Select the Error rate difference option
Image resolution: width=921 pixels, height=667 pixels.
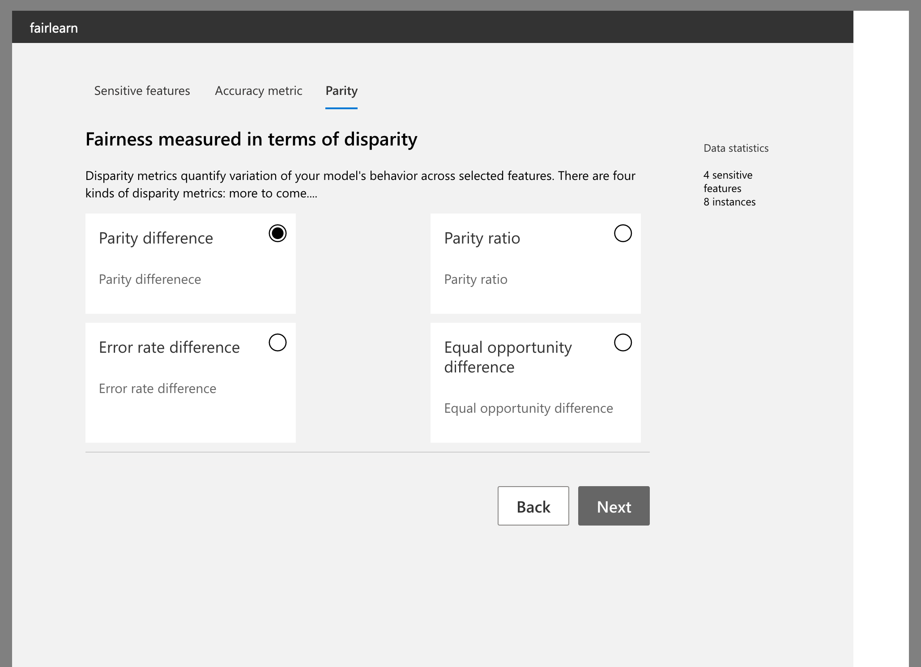coord(277,342)
